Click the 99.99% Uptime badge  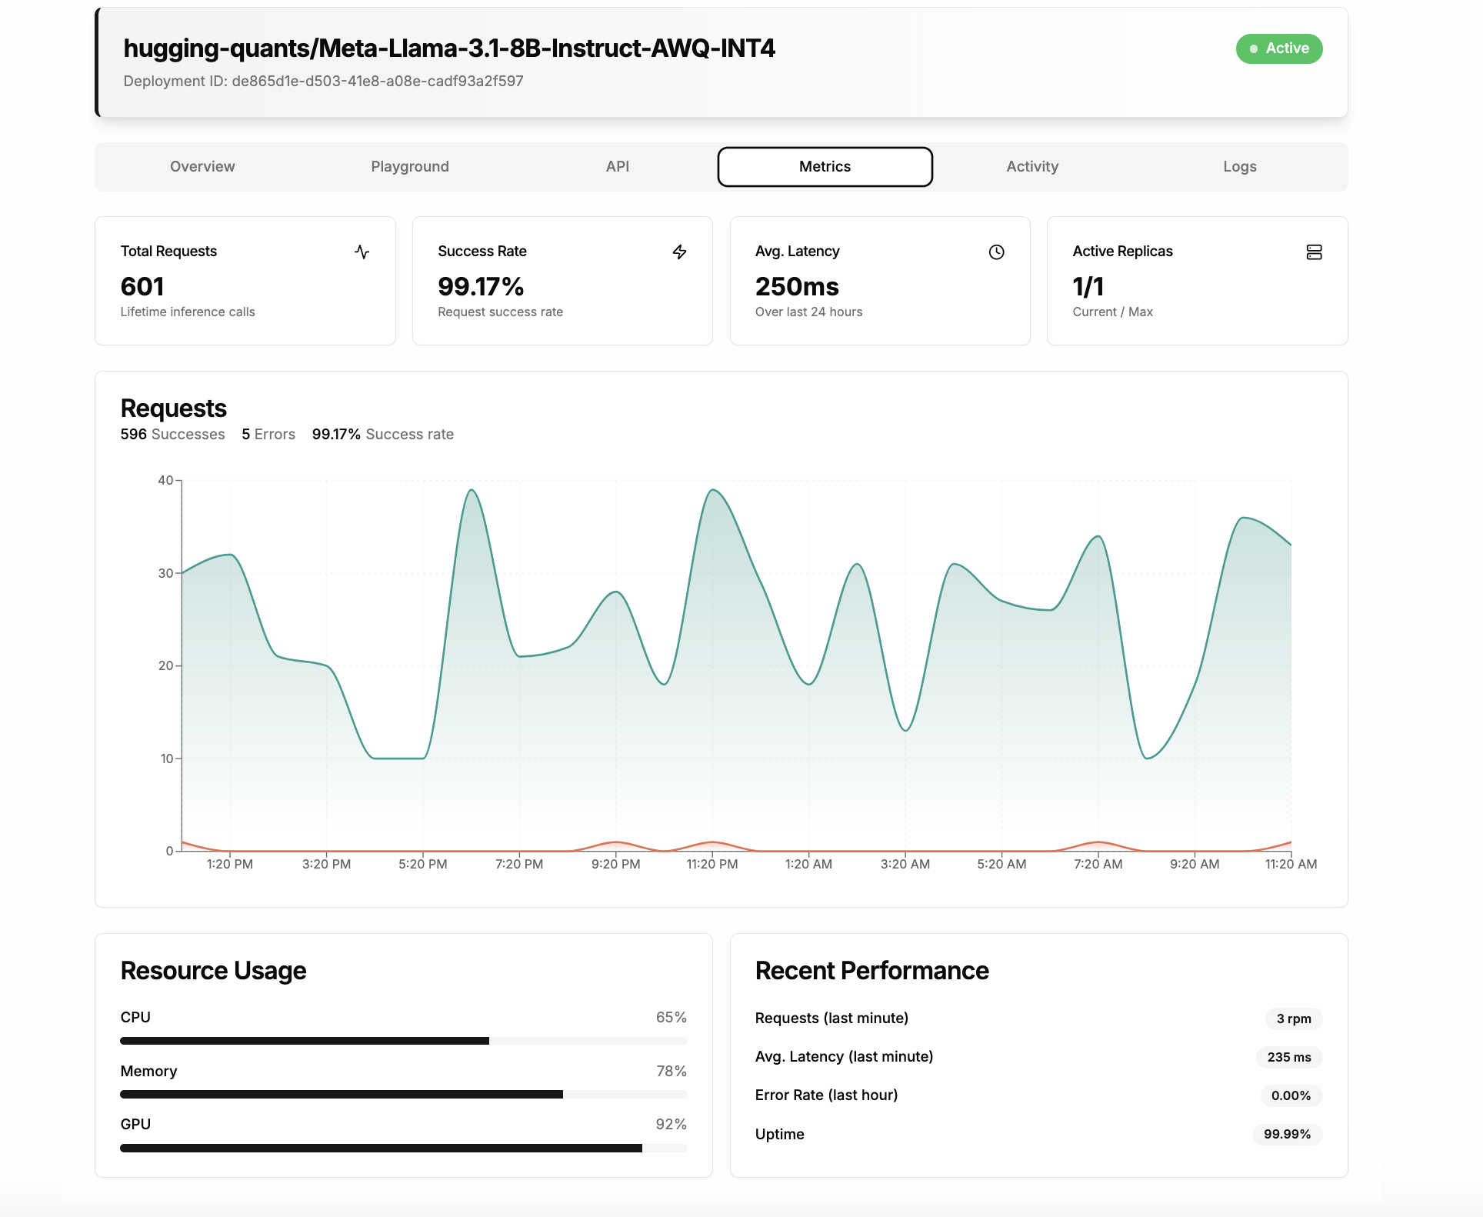coord(1288,1134)
